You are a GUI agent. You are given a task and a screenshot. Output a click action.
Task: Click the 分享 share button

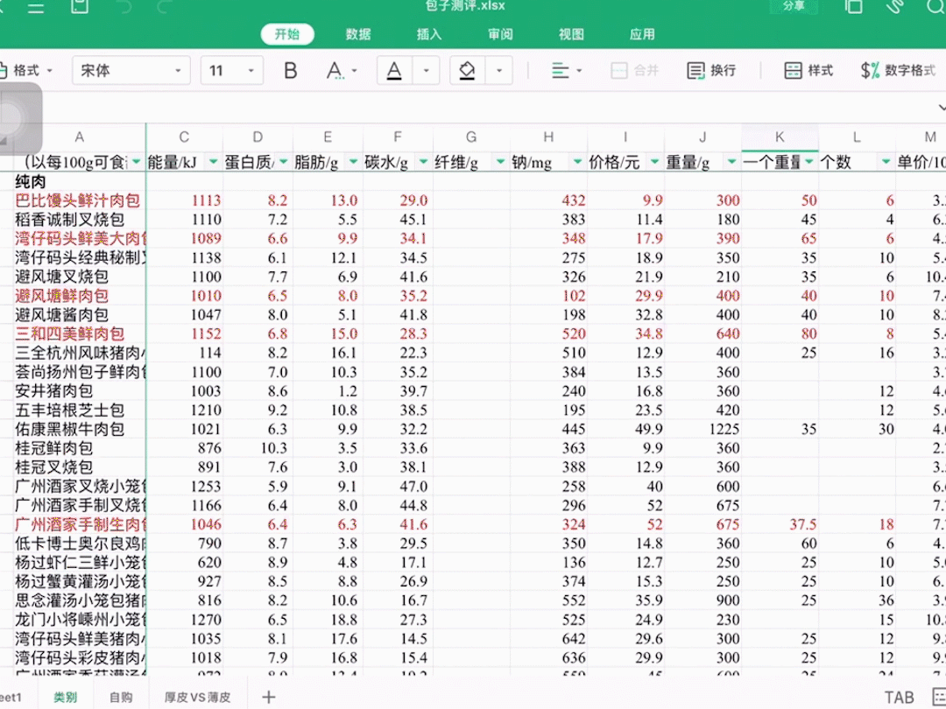(794, 6)
